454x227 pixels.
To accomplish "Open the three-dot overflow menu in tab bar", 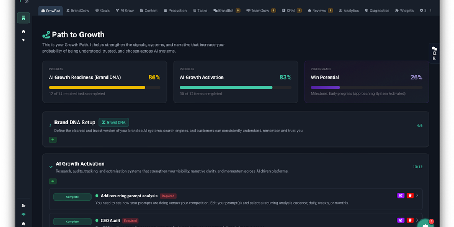I will (x=431, y=11).
